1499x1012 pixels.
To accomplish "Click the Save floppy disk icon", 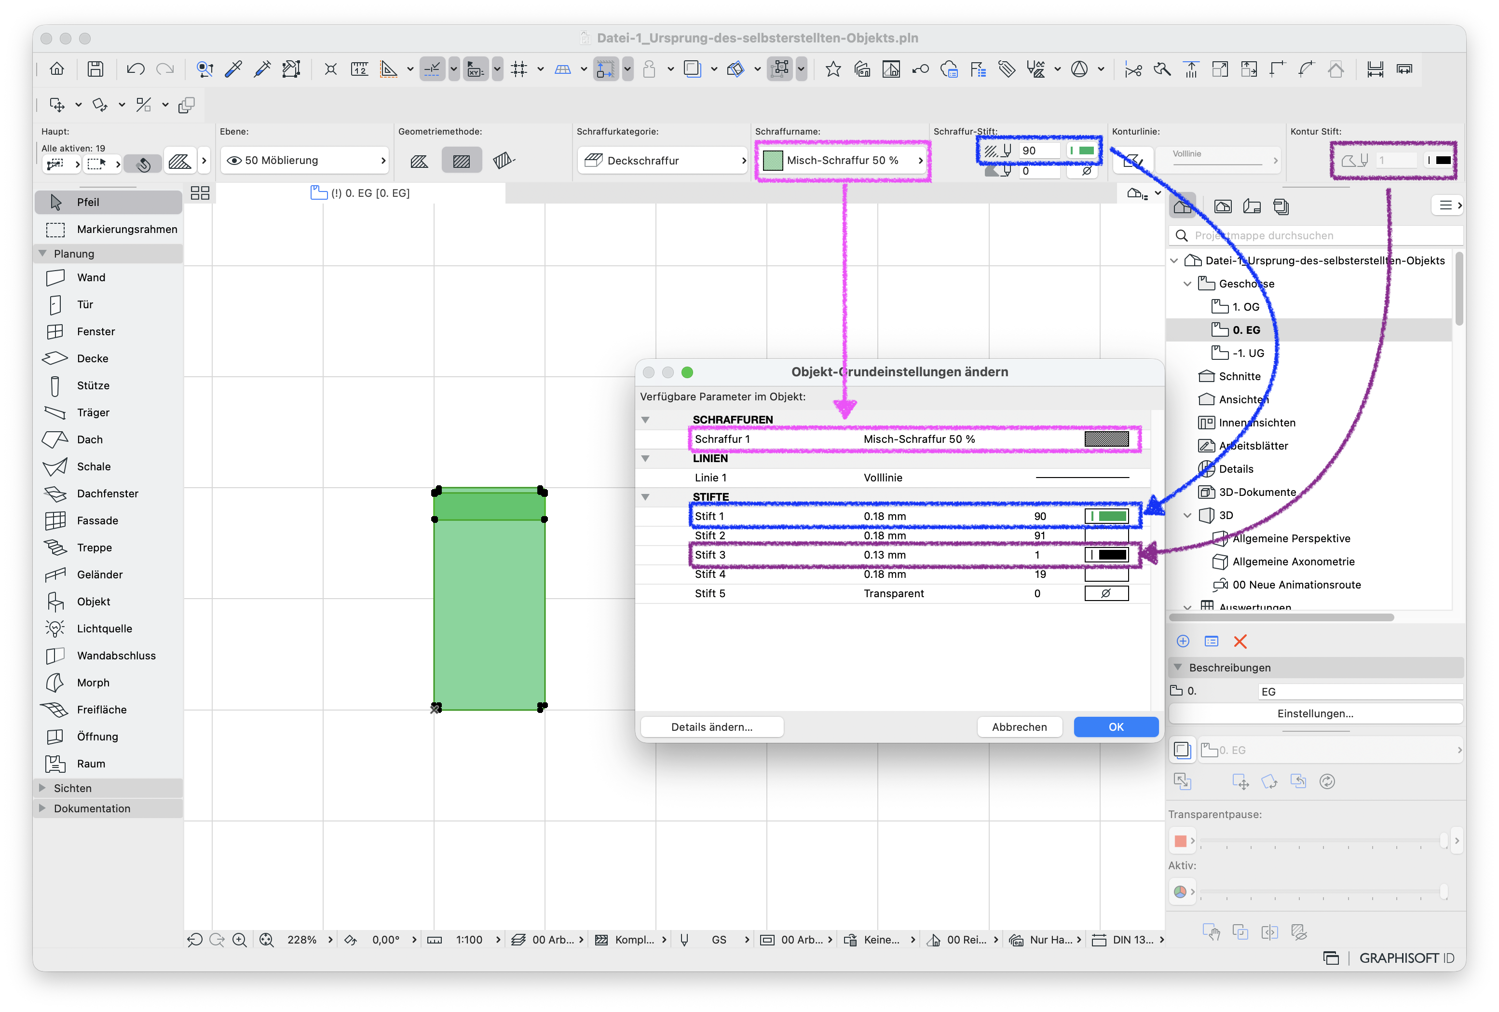I will coord(95,69).
